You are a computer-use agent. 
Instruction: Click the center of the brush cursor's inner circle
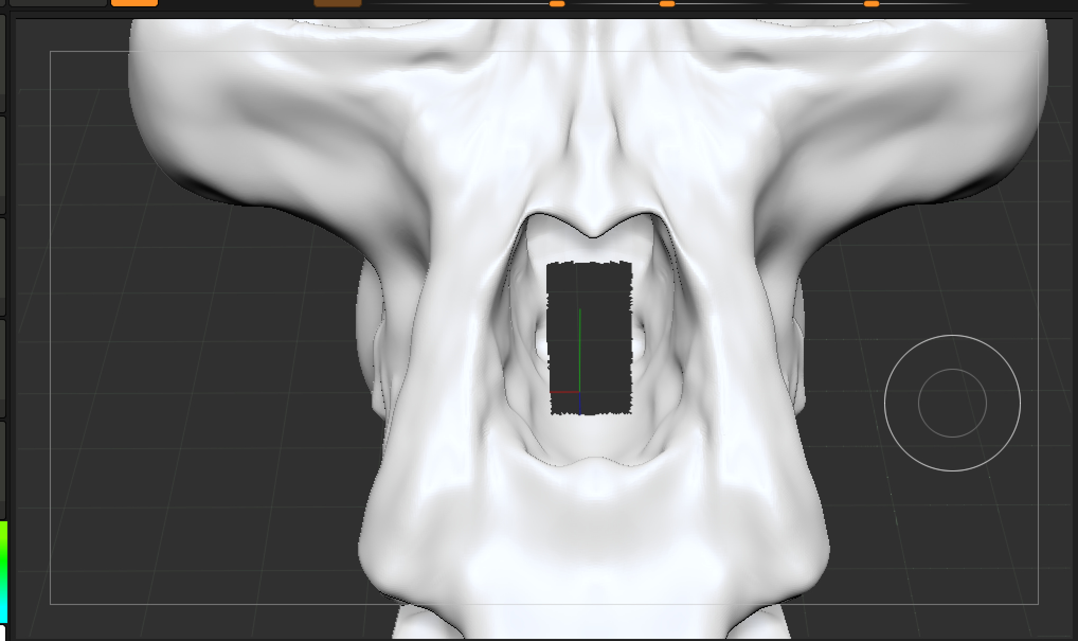952,403
